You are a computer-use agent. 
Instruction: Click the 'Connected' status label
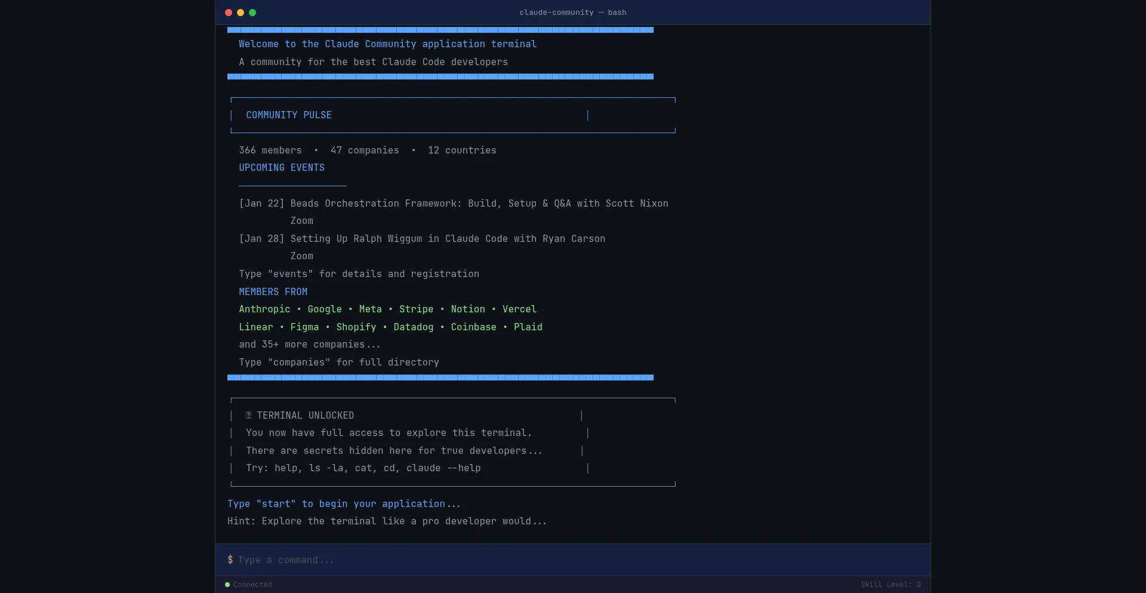tap(252, 585)
